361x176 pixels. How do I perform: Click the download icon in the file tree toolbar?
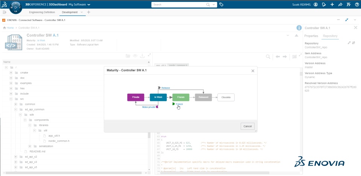pos(142,56)
